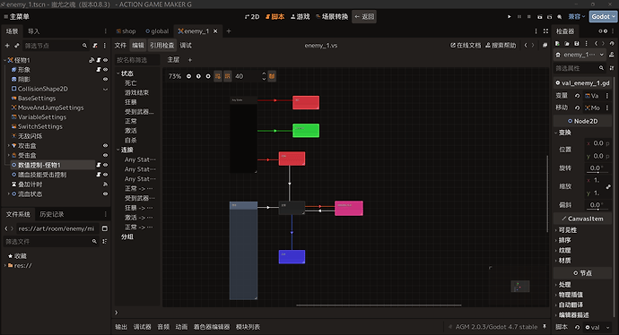Add a new node with plus icon
Screen dimensions: 619x335
[x=7, y=46]
